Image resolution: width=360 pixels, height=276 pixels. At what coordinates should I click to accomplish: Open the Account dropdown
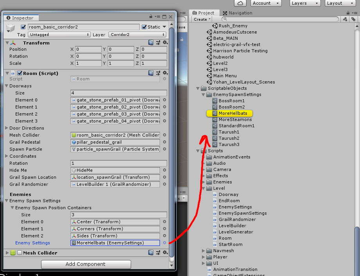(x=266, y=3)
